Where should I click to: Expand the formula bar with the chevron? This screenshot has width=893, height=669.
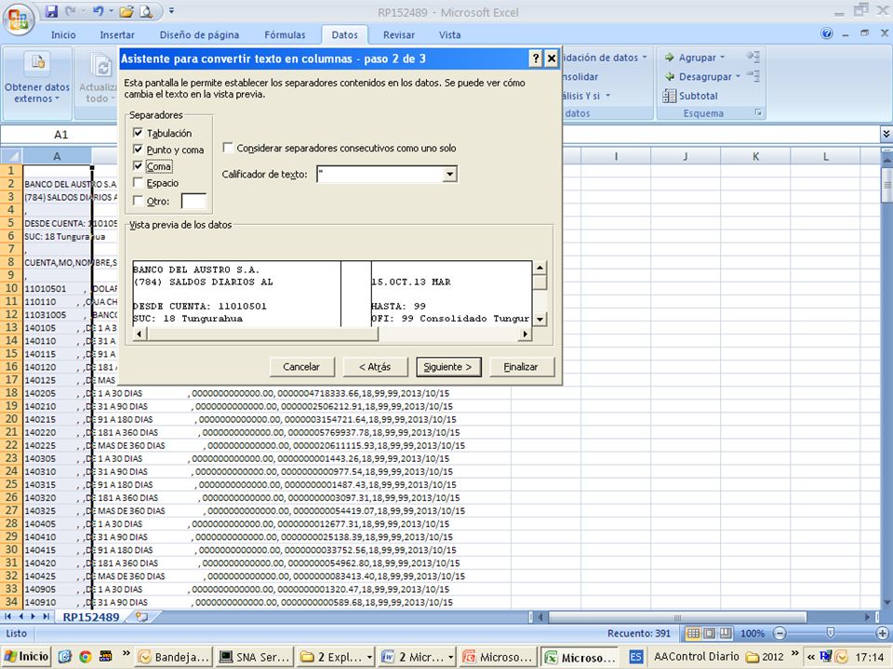click(x=886, y=134)
